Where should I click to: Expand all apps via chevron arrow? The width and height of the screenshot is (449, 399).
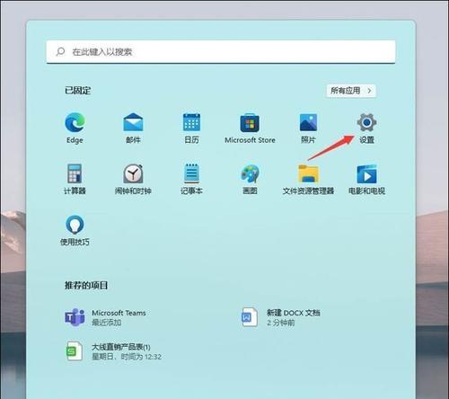tap(369, 91)
